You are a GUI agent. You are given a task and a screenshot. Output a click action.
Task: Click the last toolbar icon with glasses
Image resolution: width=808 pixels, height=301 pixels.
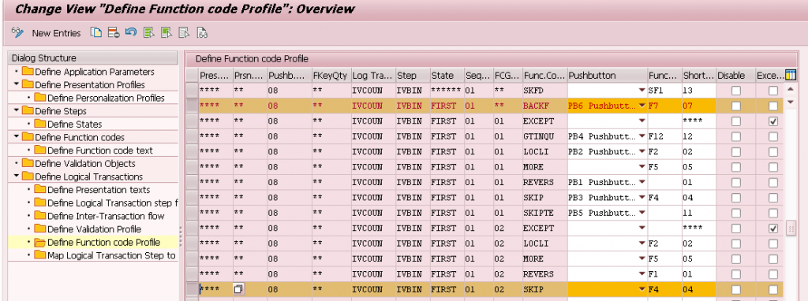[x=202, y=33]
